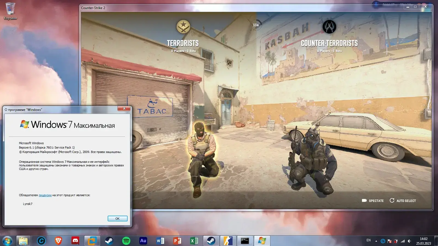The image size is (438, 246).
Task: Launch the blue C circle app on the taskbar
Action: tap(41, 241)
